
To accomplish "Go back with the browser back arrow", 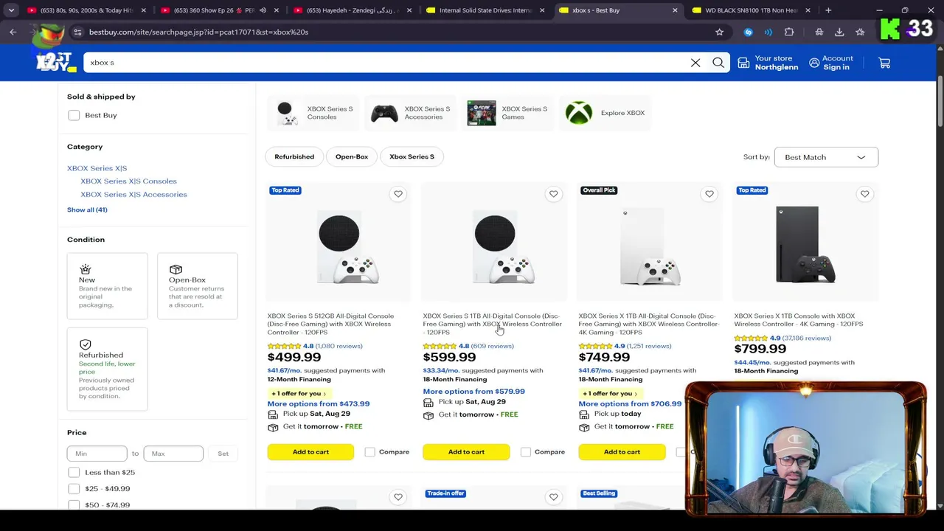I will [x=13, y=32].
